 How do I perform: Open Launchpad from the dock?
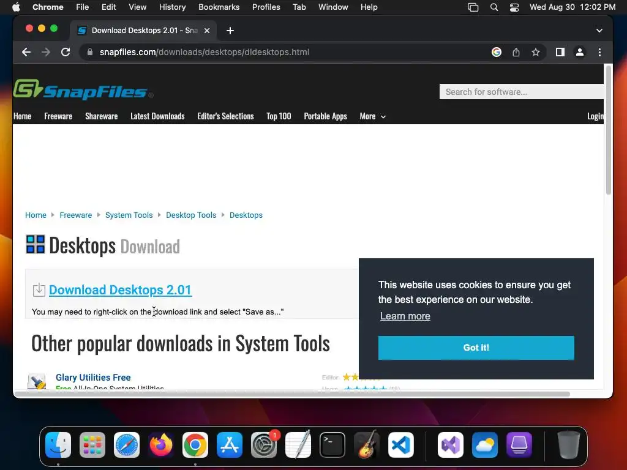[x=92, y=445]
